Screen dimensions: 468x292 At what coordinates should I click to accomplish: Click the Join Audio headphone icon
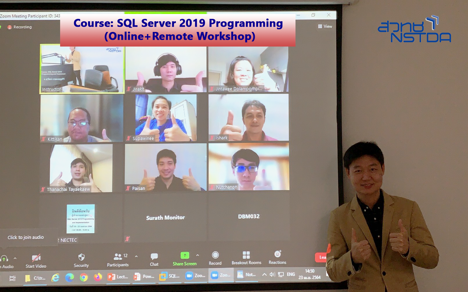point(4,259)
